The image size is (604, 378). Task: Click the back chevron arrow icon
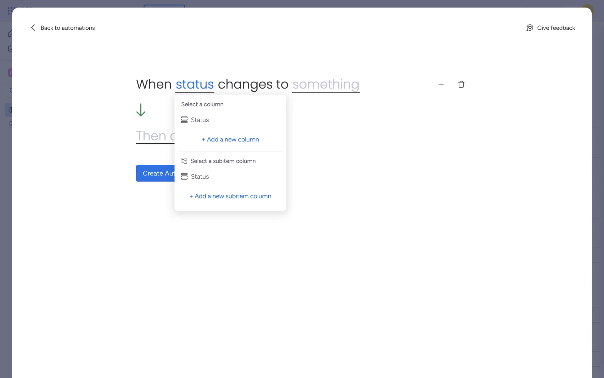(33, 28)
